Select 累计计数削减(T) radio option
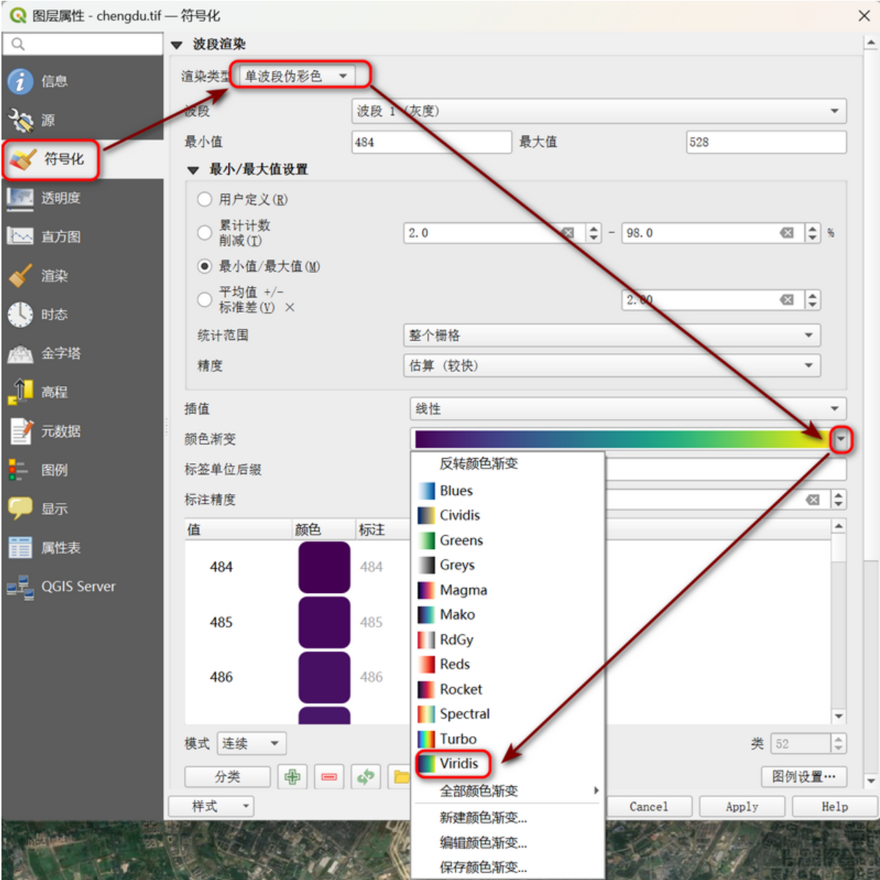 pyautogui.click(x=204, y=233)
